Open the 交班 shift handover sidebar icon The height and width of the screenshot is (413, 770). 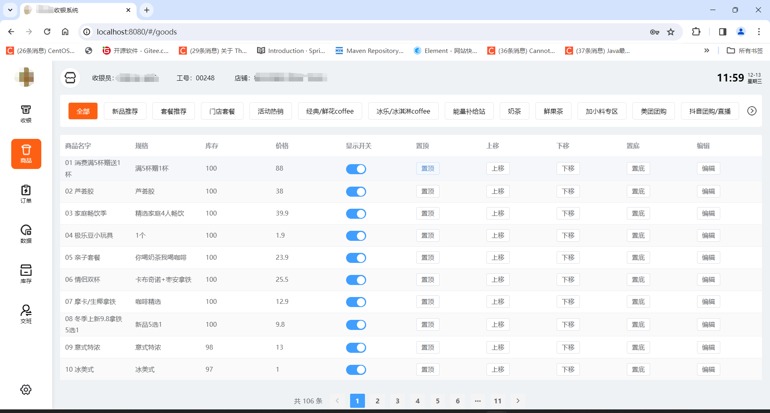[x=26, y=314]
